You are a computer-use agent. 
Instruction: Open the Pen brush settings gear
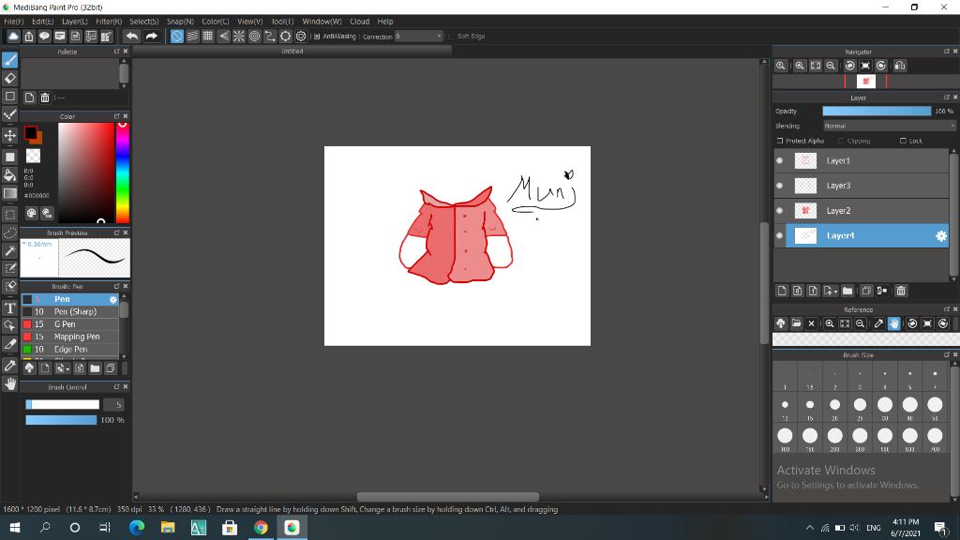113,299
